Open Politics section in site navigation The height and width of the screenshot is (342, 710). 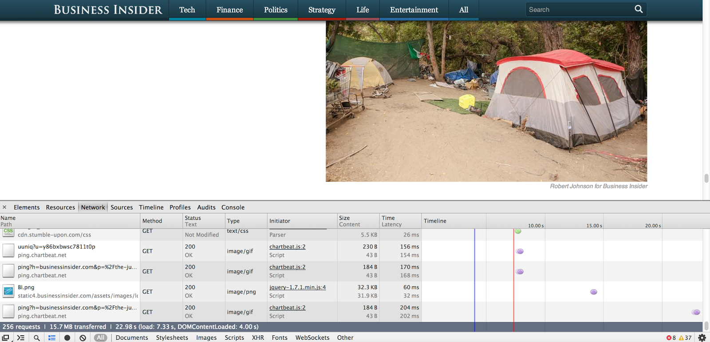pyautogui.click(x=276, y=10)
